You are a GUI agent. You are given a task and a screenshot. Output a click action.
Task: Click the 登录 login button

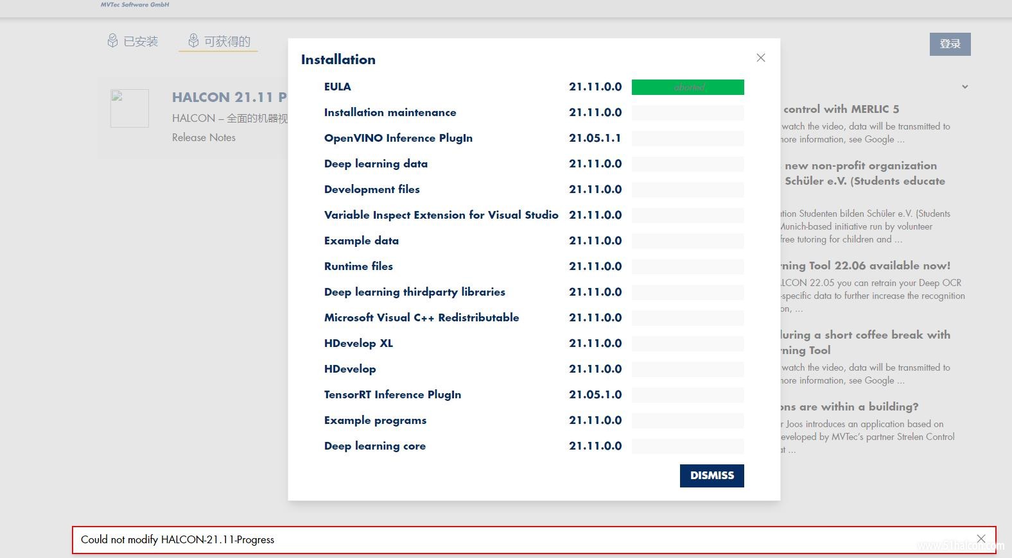950,44
